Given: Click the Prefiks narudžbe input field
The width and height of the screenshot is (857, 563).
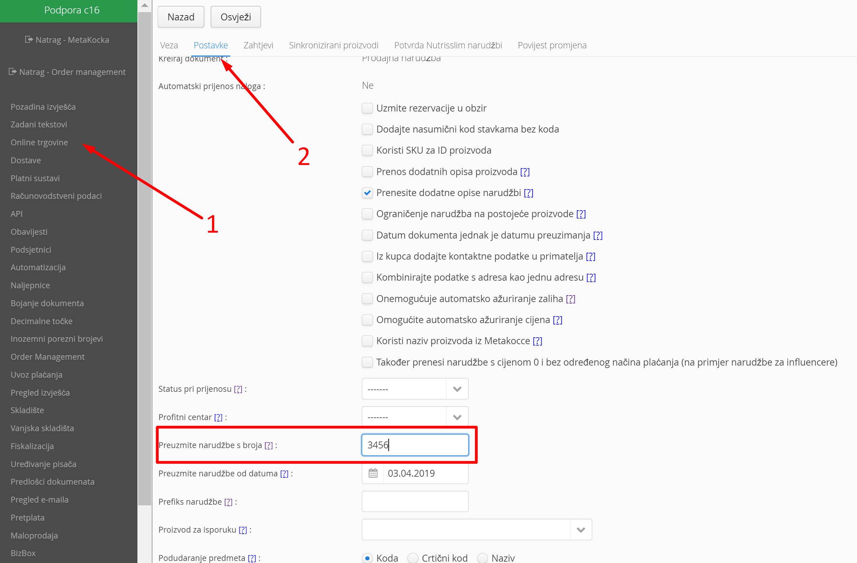Looking at the screenshot, I should tap(415, 502).
